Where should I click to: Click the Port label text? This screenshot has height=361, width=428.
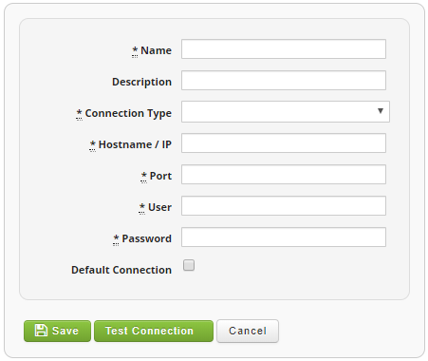[160, 176]
